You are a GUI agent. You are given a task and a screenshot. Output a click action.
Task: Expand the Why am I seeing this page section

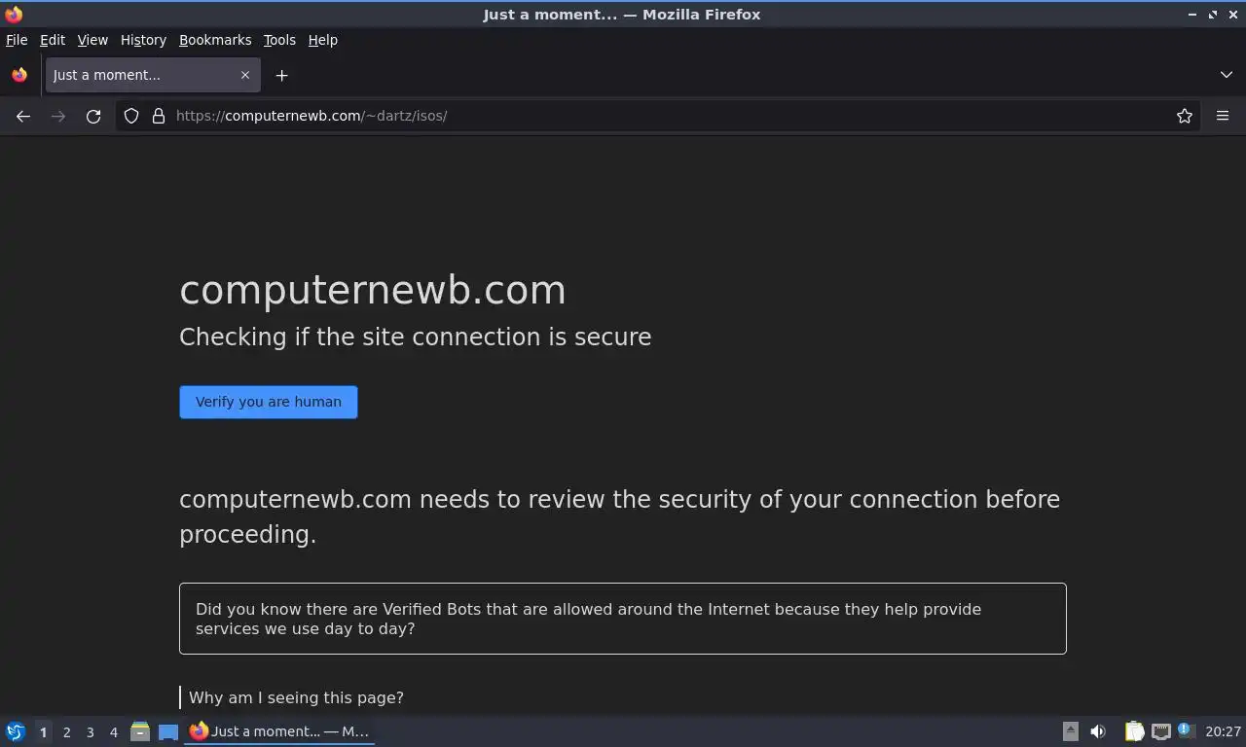pyautogui.click(x=296, y=697)
